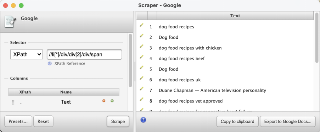This screenshot has height=132, width=320.
Task: Open the XPath selector type dropdown
Action: pyautogui.click(x=27, y=54)
